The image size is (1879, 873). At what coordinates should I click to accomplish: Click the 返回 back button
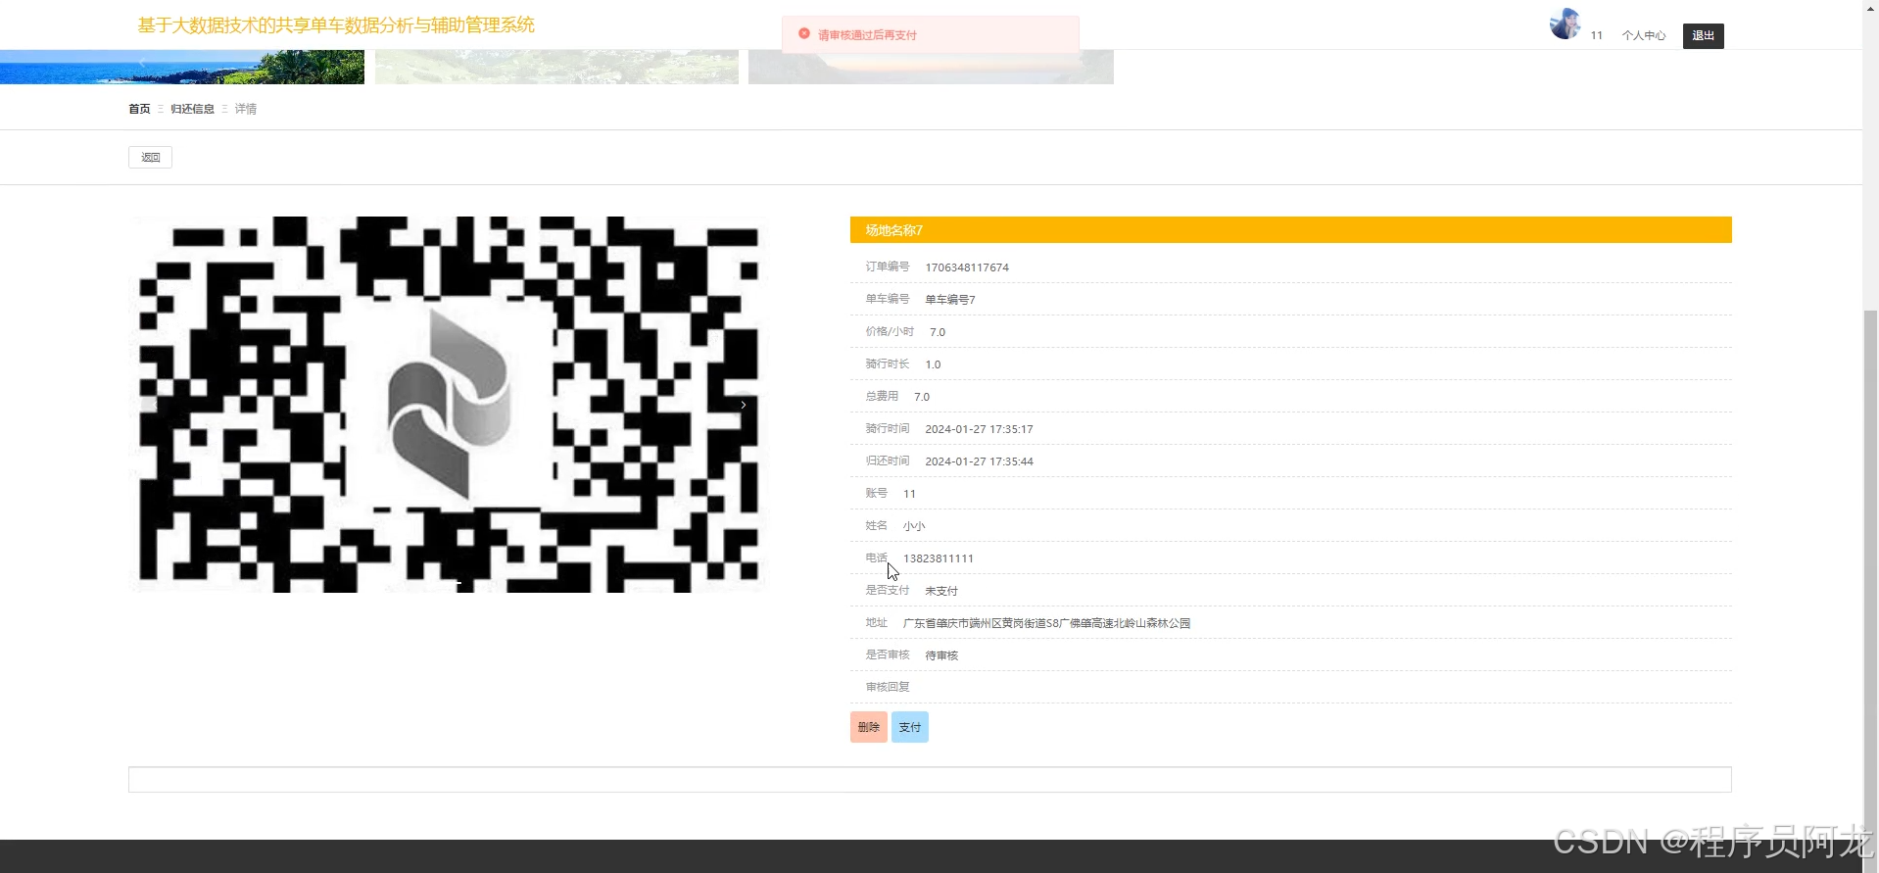tap(150, 157)
